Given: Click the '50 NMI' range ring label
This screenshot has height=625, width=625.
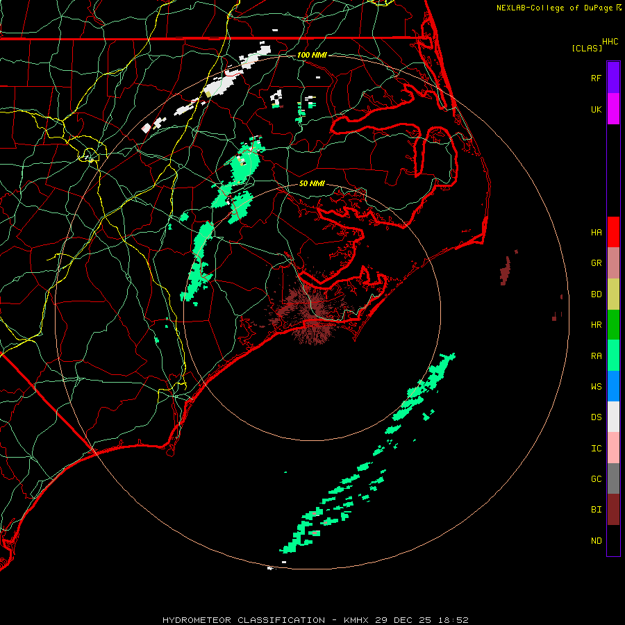Looking at the screenshot, I should pos(312,183).
